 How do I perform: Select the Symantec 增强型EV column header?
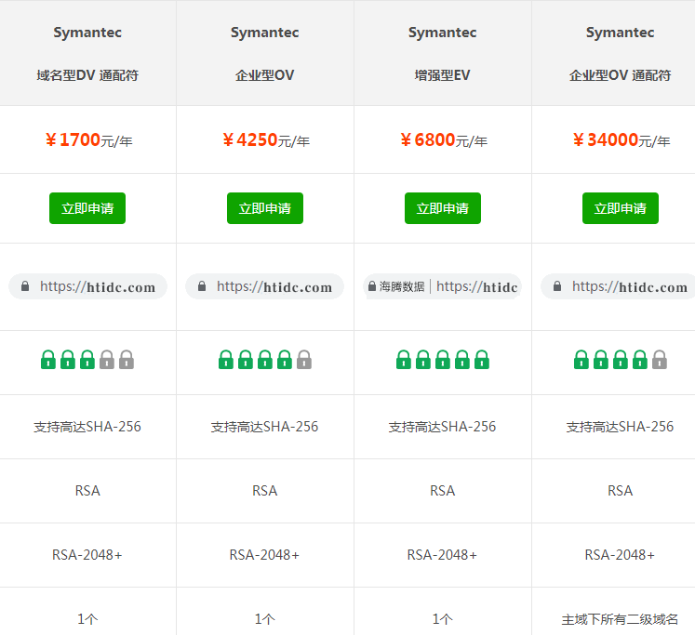pyautogui.click(x=442, y=53)
